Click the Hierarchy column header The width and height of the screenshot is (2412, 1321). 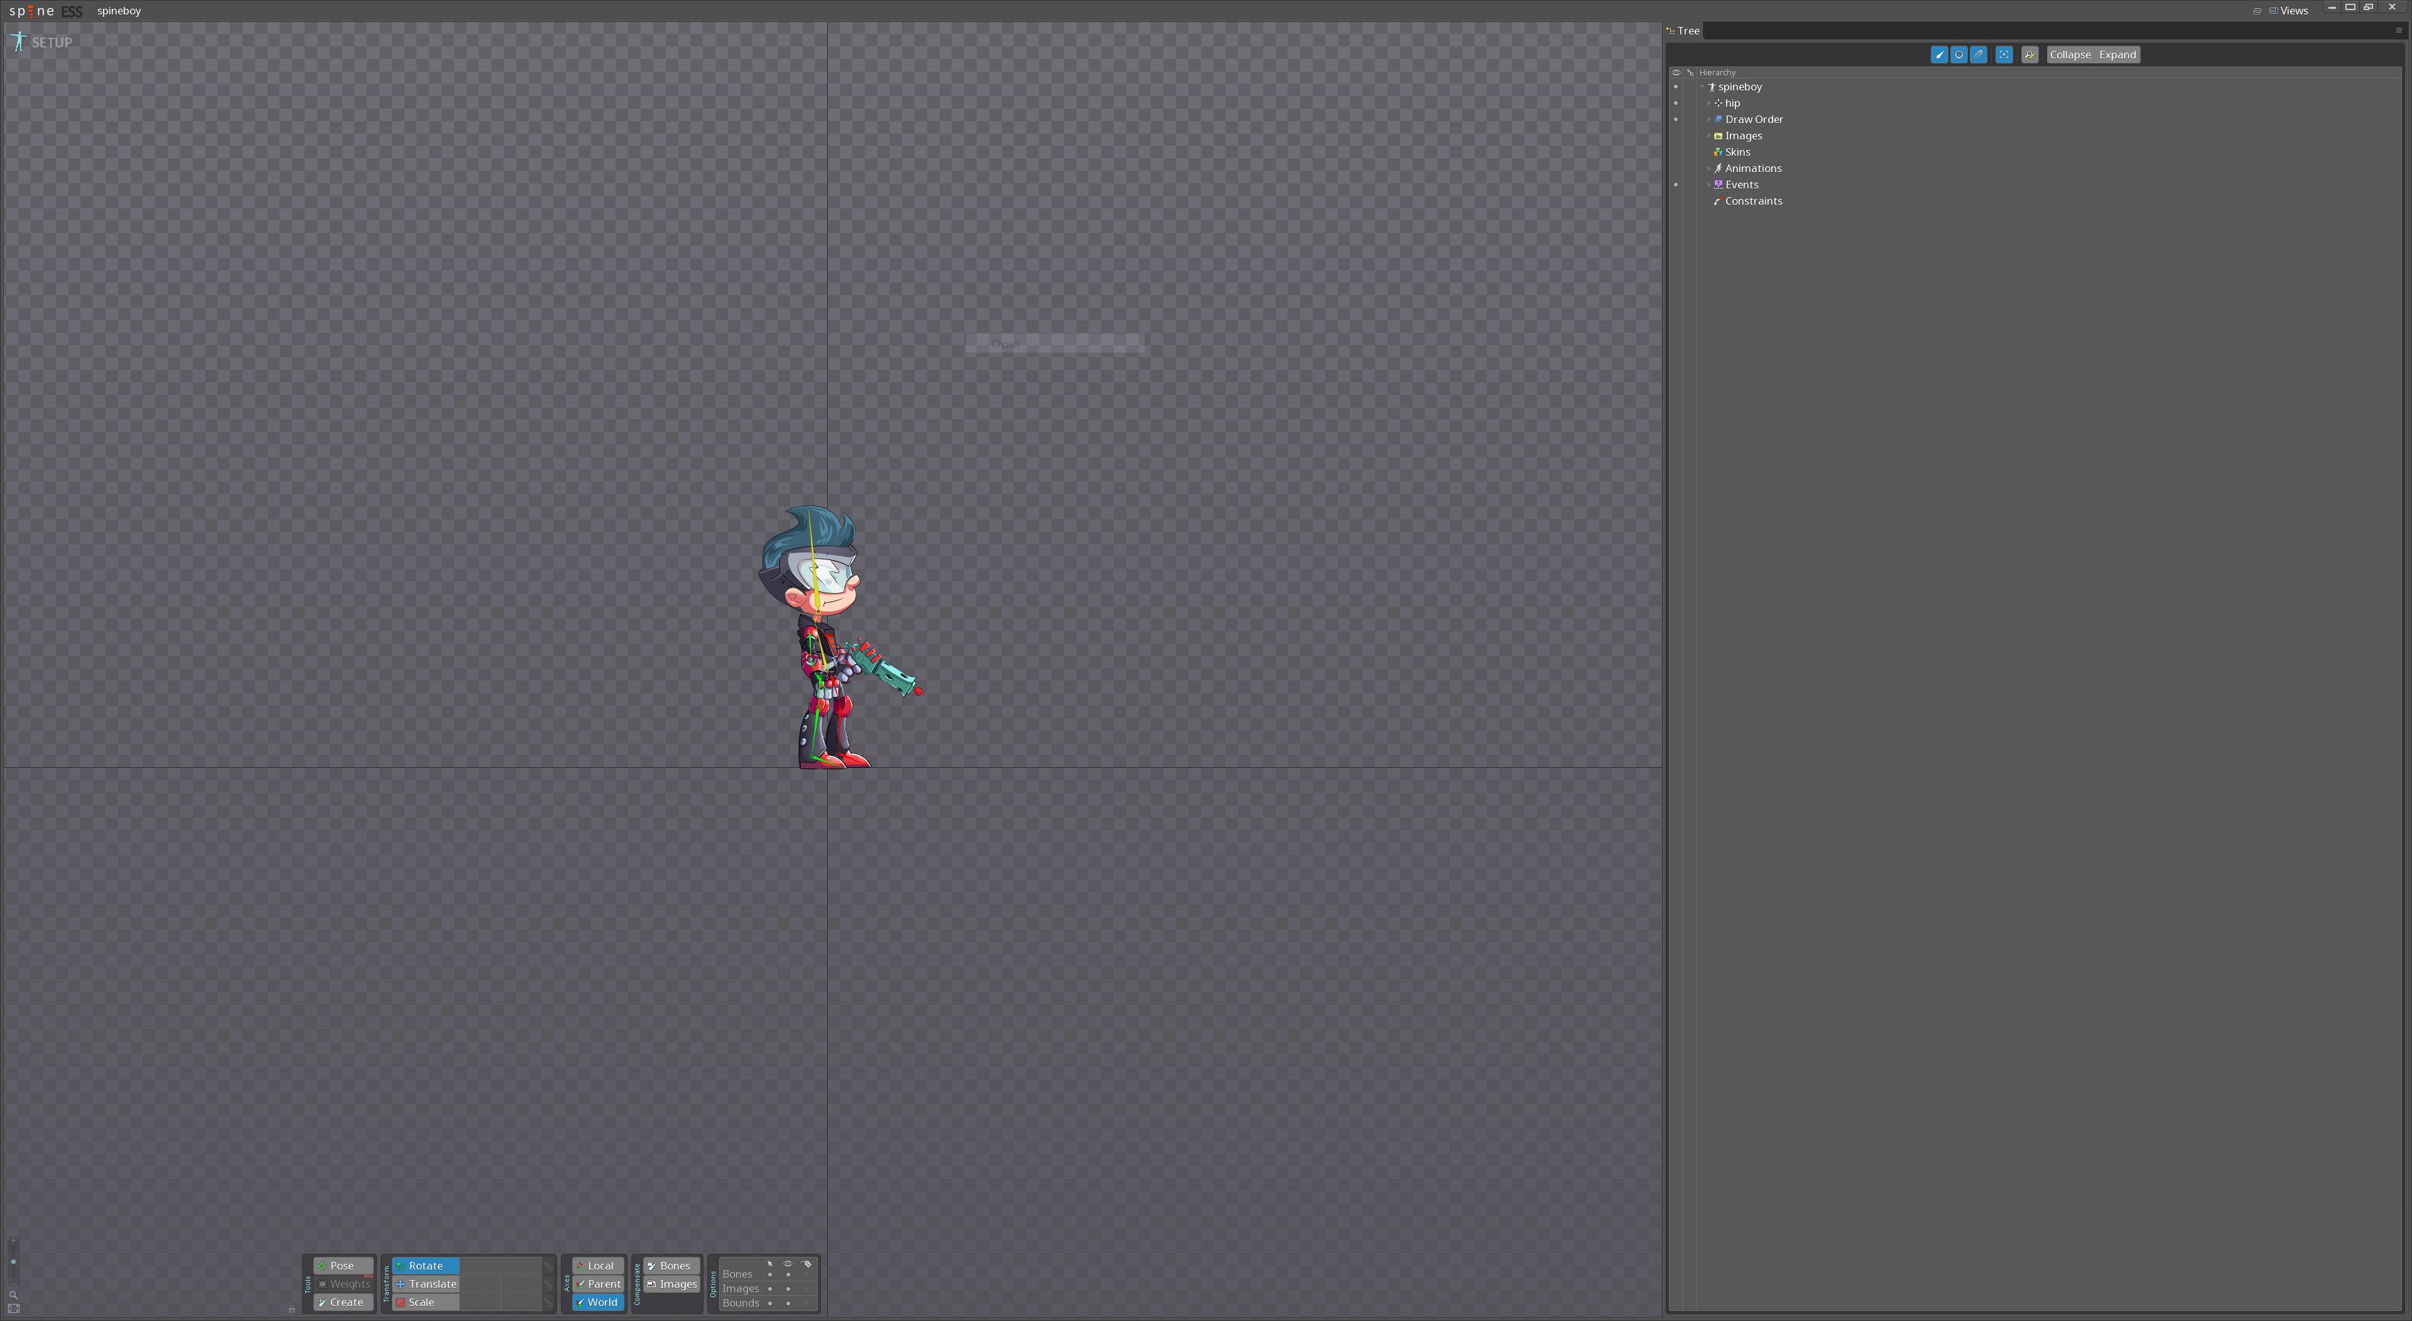(1717, 72)
